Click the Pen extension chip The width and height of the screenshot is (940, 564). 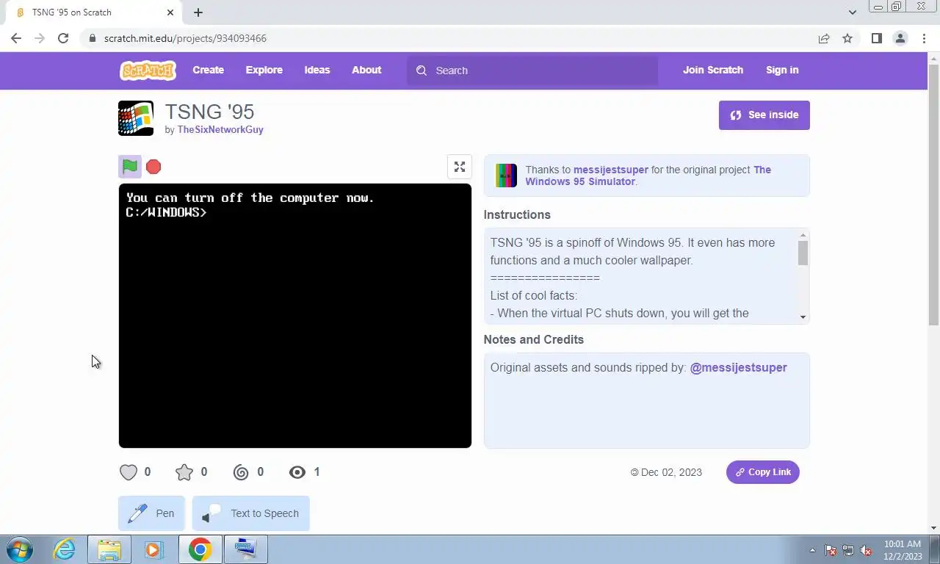[x=151, y=513]
